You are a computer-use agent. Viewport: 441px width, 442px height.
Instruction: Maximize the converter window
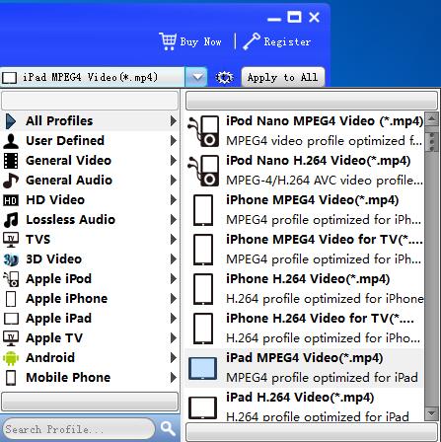(294, 17)
